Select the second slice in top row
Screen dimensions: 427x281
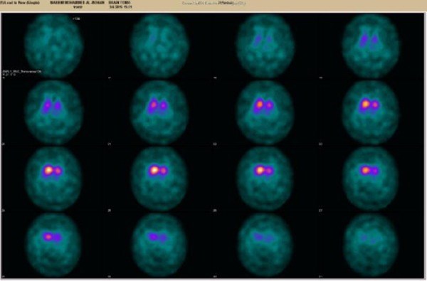(159, 46)
